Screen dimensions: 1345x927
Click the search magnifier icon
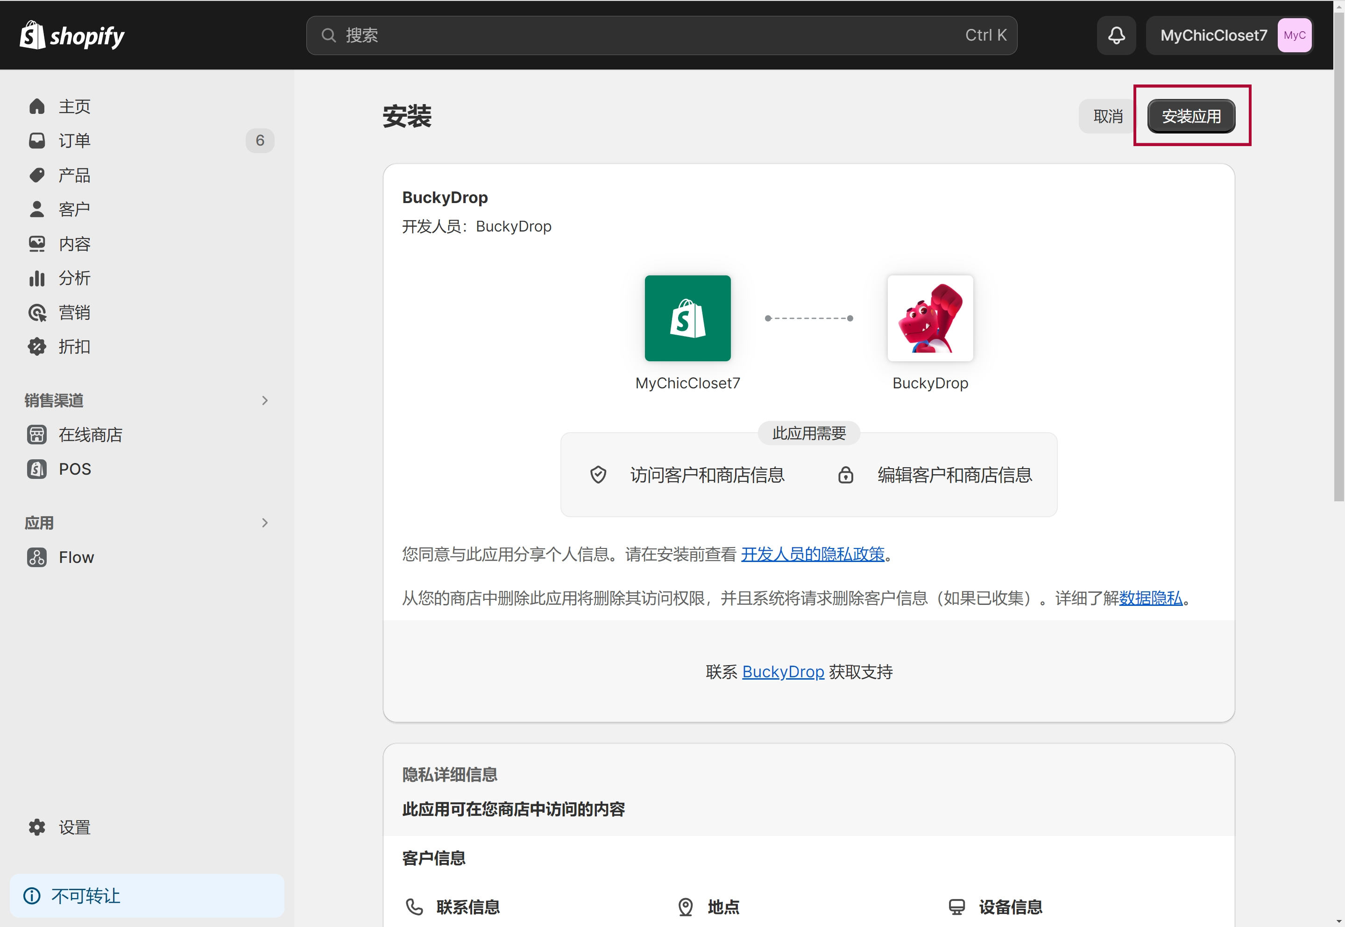pos(328,35)
